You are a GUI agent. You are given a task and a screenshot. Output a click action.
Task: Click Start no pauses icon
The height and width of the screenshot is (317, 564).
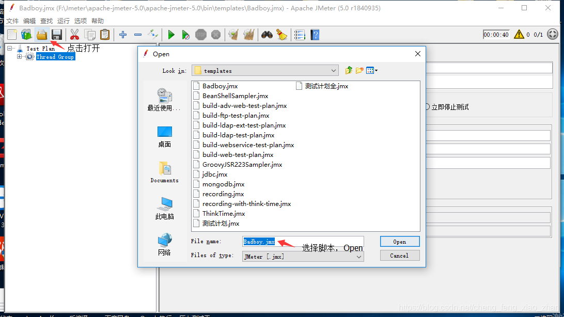point(185,35)
